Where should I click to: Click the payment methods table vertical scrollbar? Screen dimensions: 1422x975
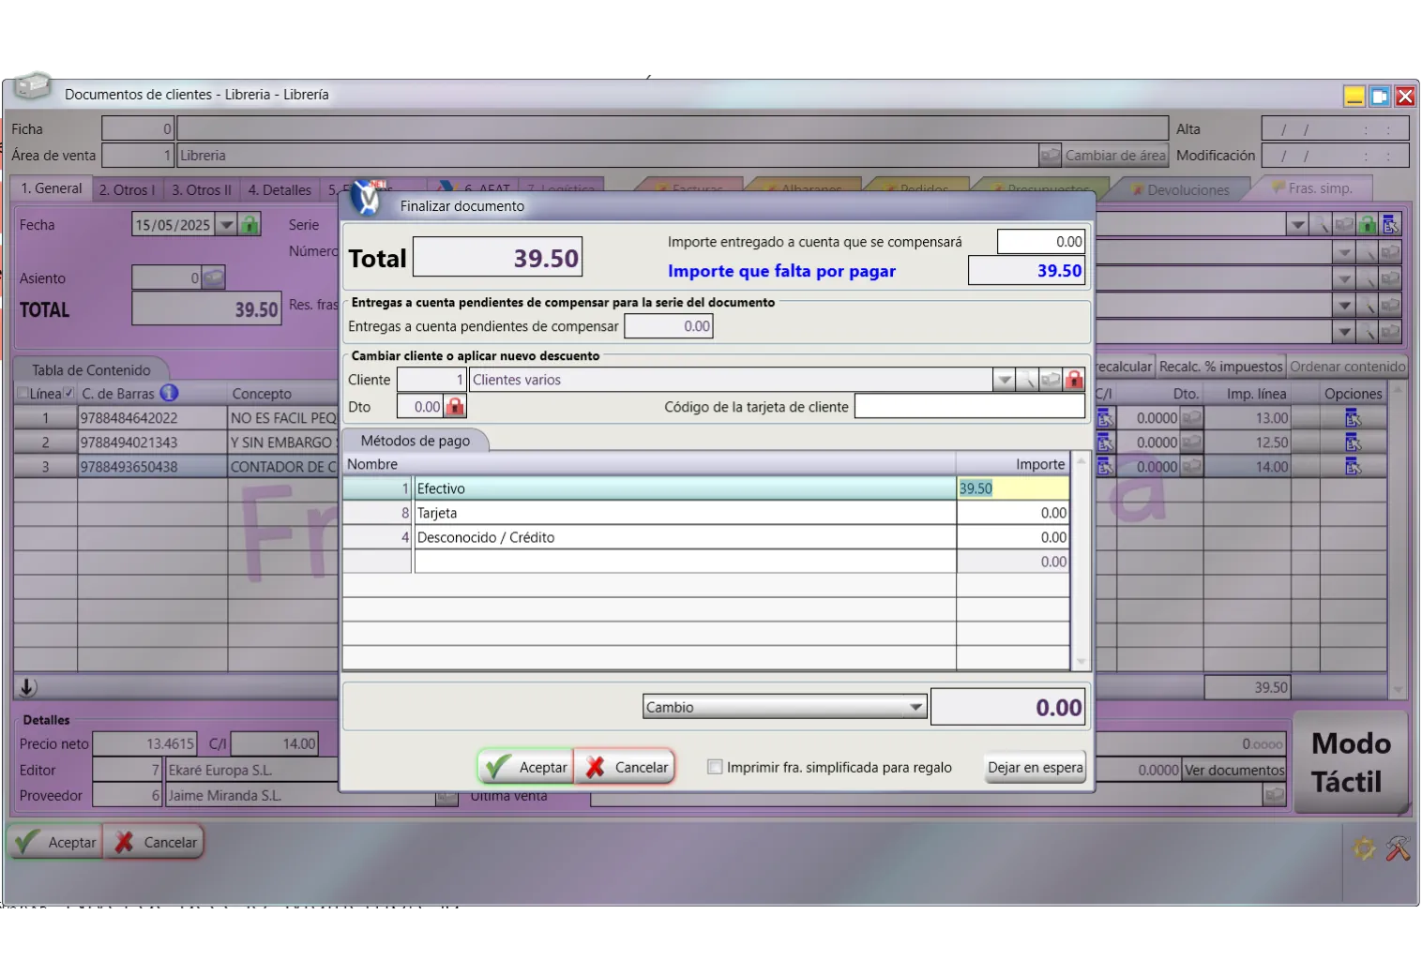point(1081,561)
